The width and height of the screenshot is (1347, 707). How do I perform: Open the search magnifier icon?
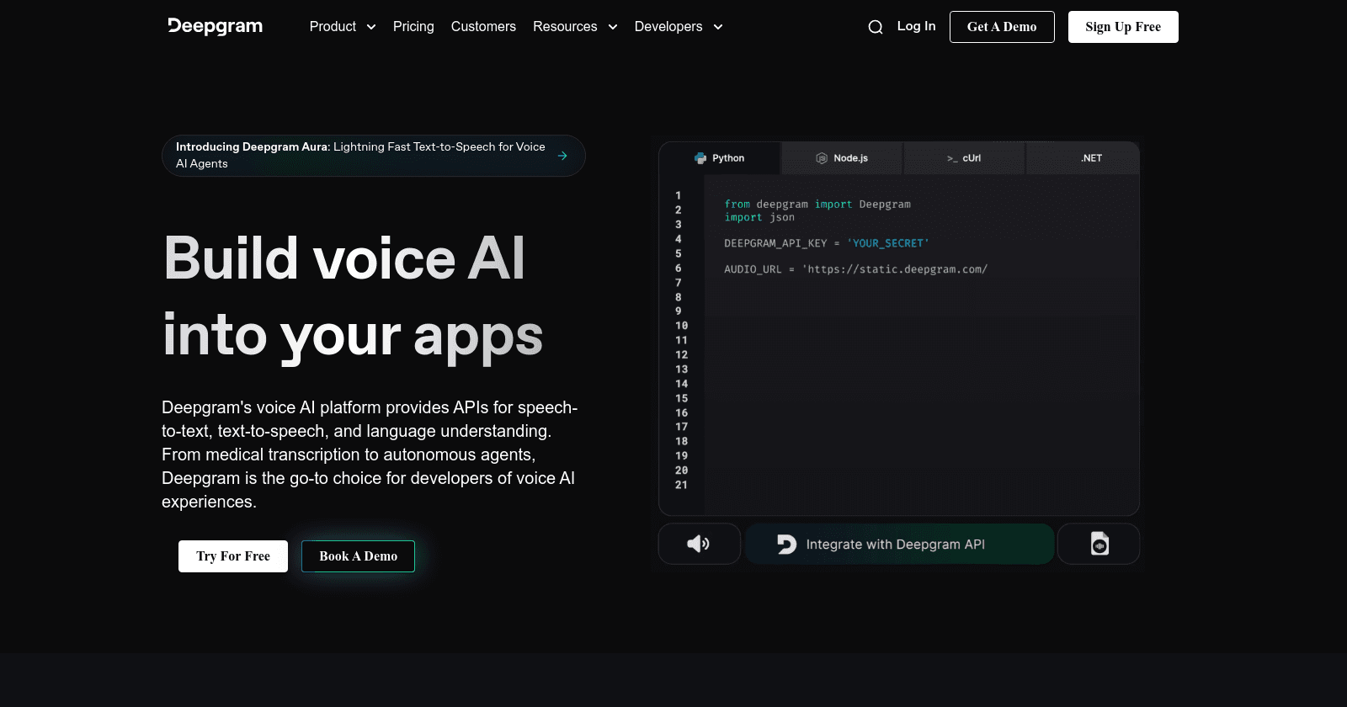click(876, 27)
